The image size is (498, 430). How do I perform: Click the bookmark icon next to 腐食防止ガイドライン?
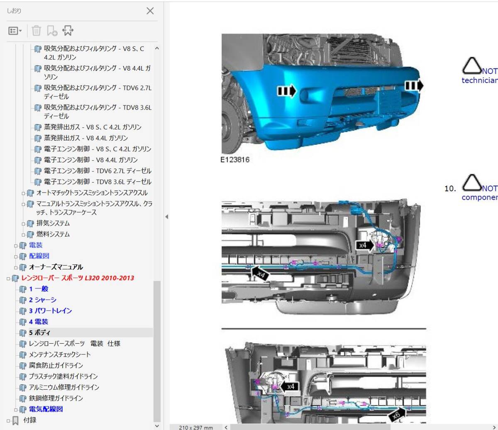23,366
